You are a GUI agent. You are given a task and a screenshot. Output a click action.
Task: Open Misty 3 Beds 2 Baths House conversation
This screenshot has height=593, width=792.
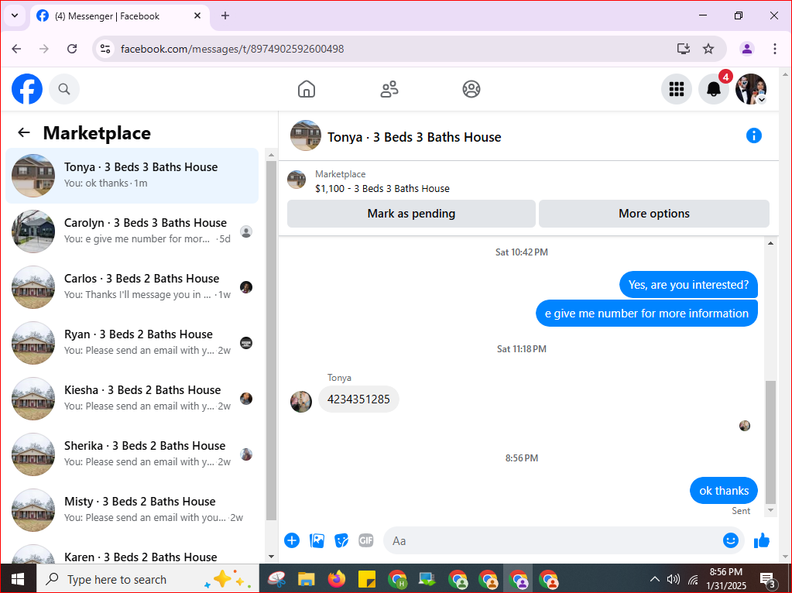point(132,510)
